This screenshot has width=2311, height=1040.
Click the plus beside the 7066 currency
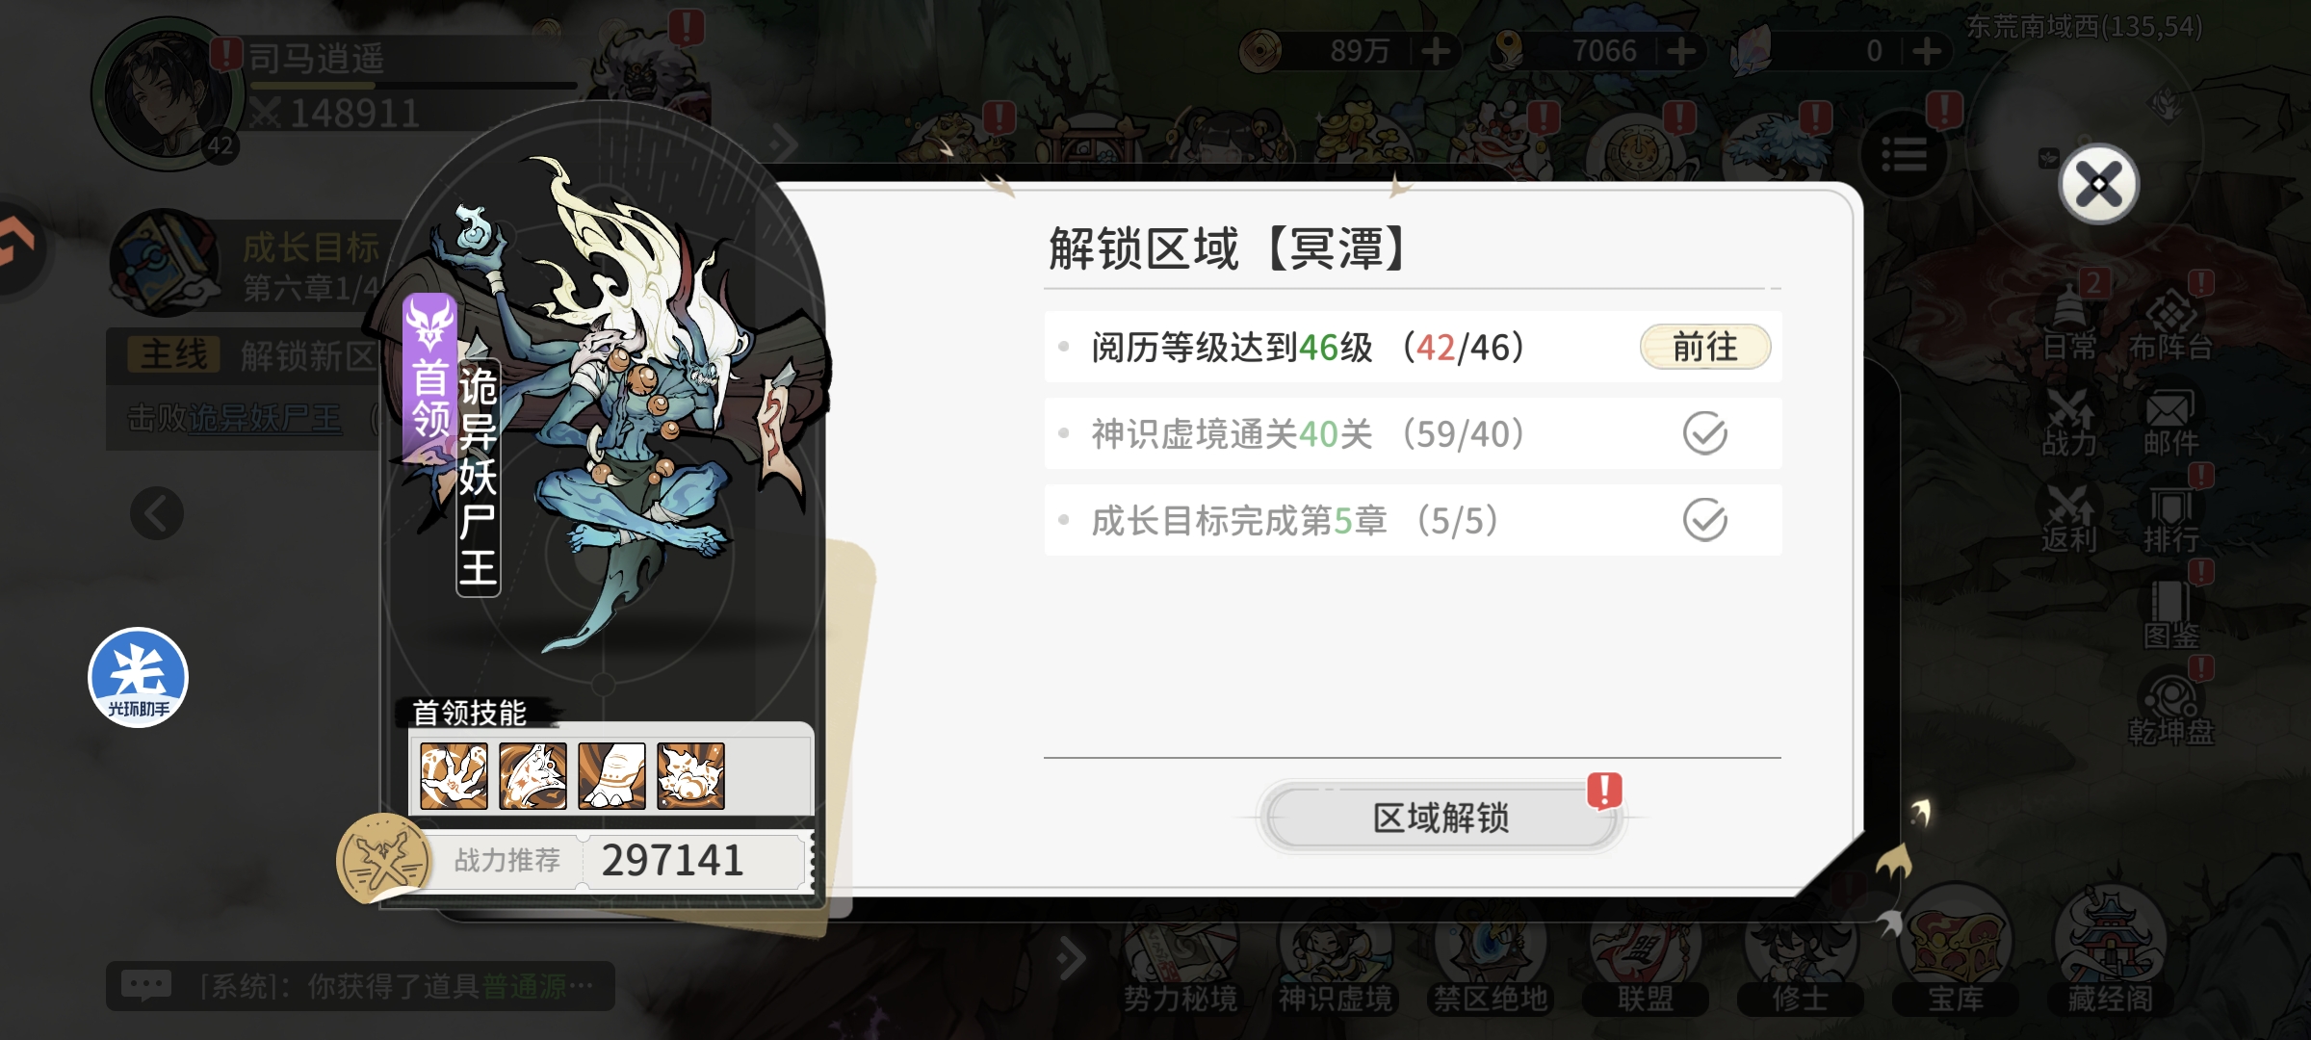tap(1681, 51)
